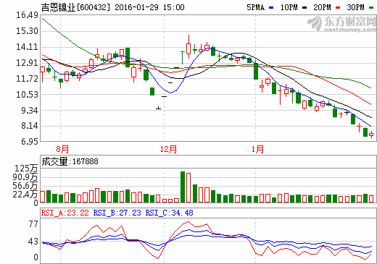
Task: Click the 56.6万 volume axis label
Action: [x=25, y=186]
